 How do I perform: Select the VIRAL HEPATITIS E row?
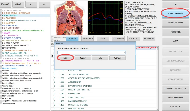[x=76, y=97]
